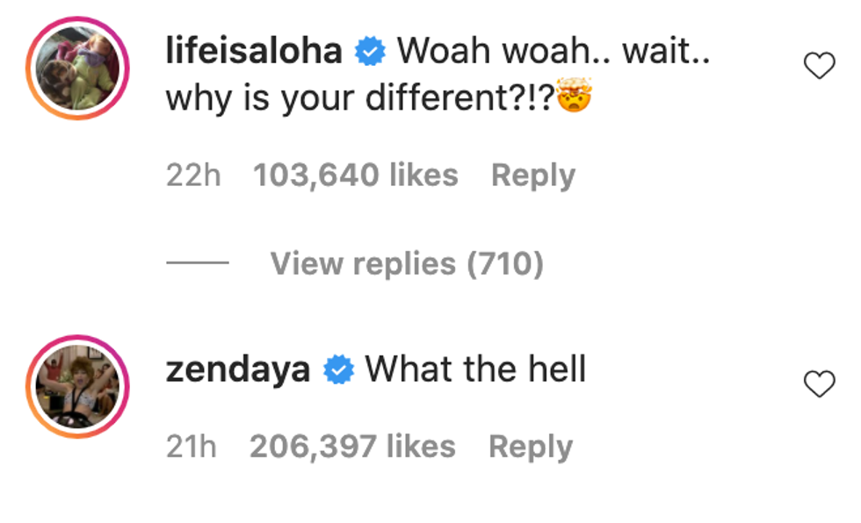861x523 pixels.
Task: Like the lifeisaloha comment with the heart
Action: pos(819,66)
